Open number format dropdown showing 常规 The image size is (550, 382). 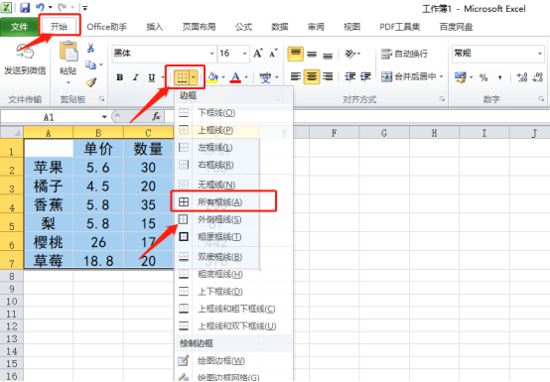539,54
